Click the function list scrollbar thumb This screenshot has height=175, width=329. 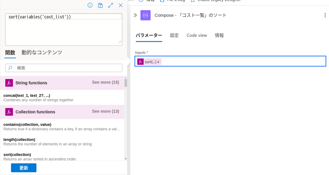(x=126, y=83)
